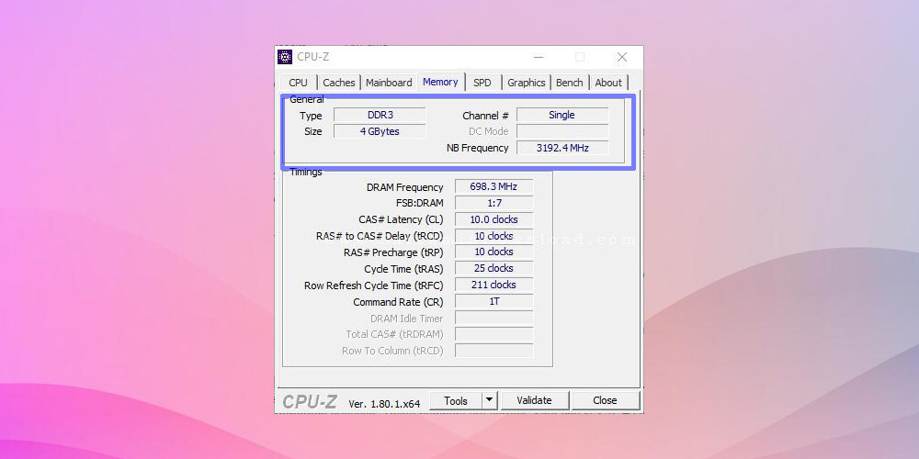Select the DRAM Frequency value box
The width and height of the screenshot is (919, 459).
coord(494,186)
